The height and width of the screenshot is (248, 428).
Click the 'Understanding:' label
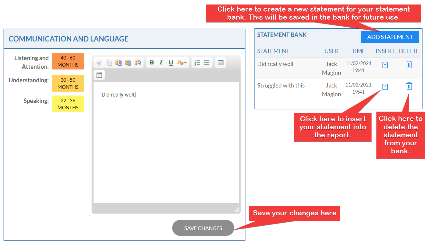(29, 80)
